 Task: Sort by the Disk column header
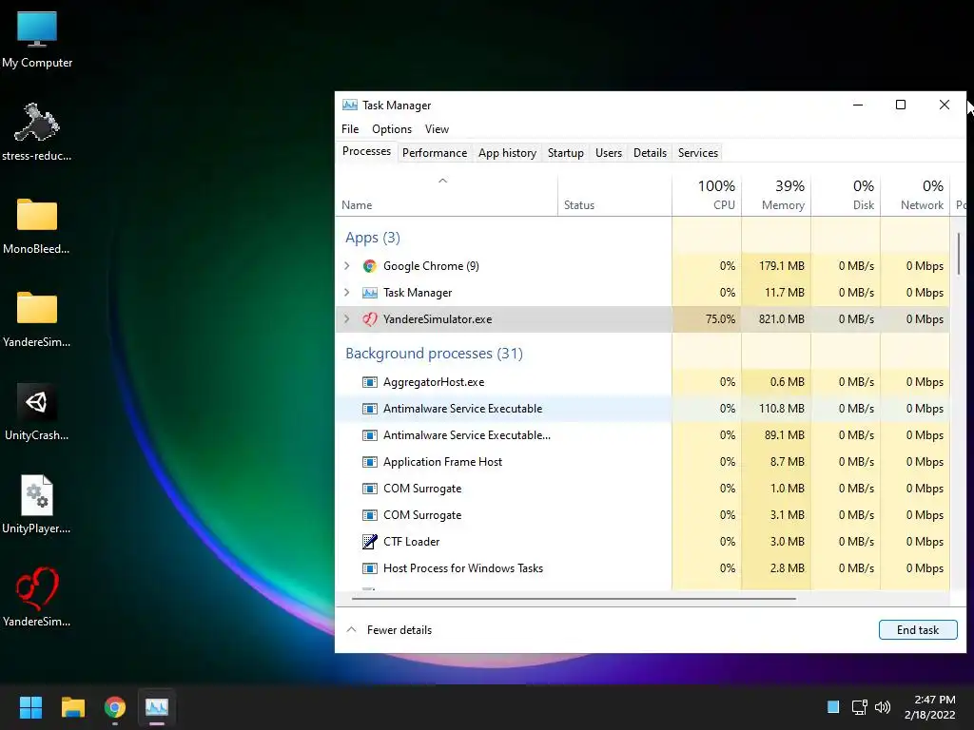click(x=846, y=196)
